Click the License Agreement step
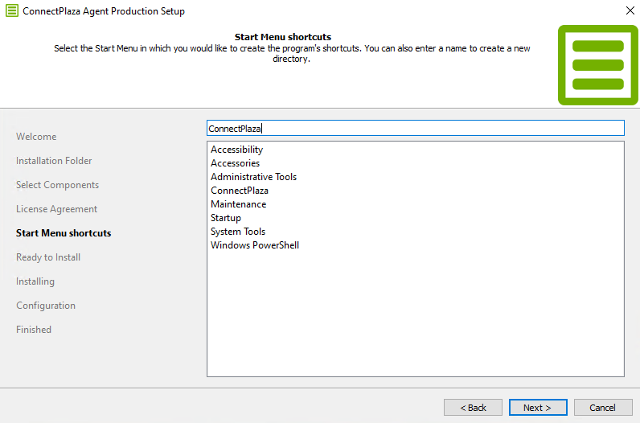This screenshot has height=423, width=640. [57, 208]
